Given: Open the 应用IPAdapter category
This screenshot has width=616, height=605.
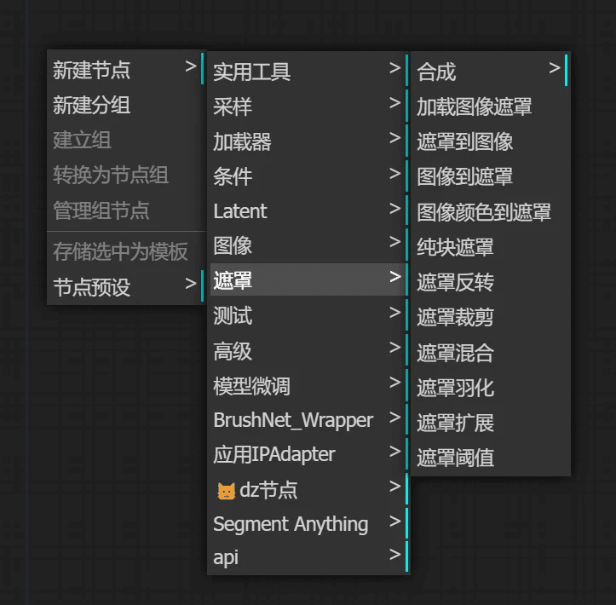Looking at the screenshot, I should coord(308,454).
